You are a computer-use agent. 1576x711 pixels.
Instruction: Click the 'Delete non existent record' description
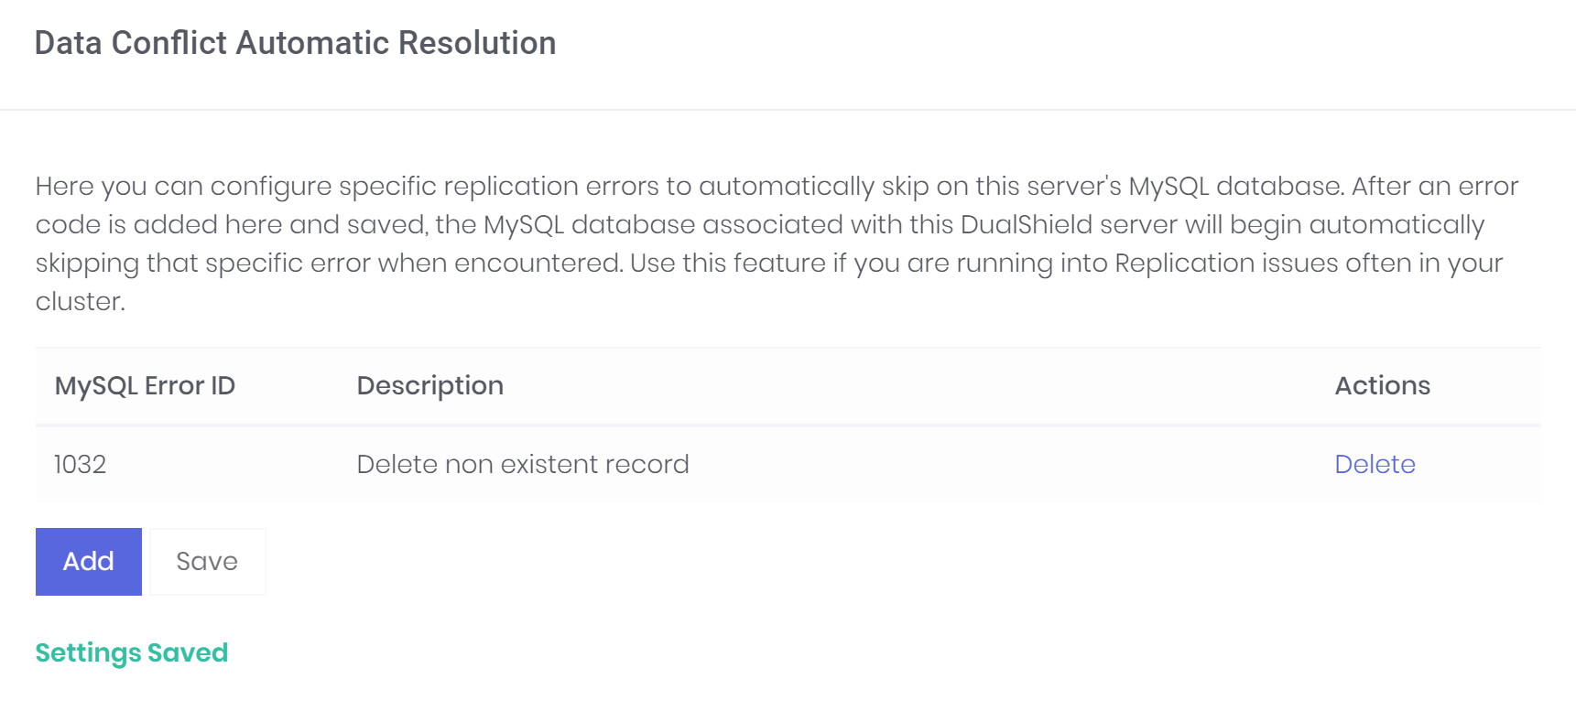pyautogui.click(x=522, y=464)
